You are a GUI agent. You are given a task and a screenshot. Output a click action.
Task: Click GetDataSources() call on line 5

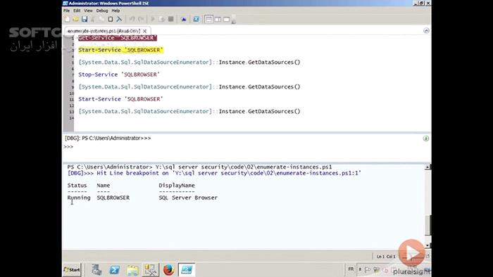[274, 62]
